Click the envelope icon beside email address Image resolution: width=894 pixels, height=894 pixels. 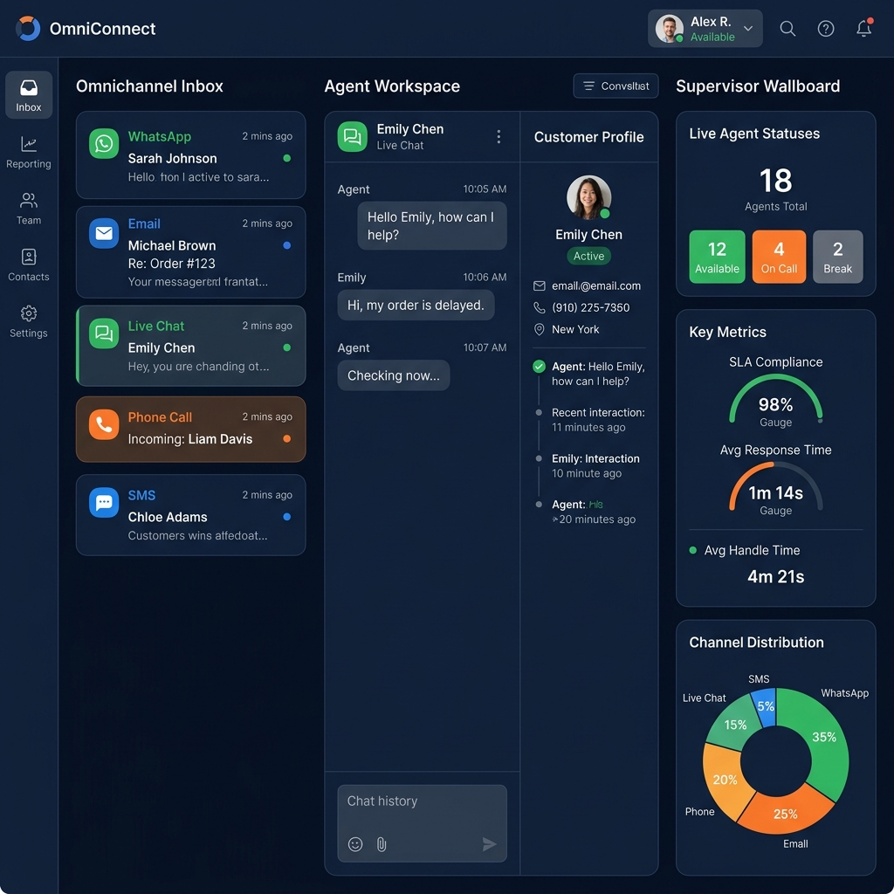pyautogui.click(x=539, y=285)
